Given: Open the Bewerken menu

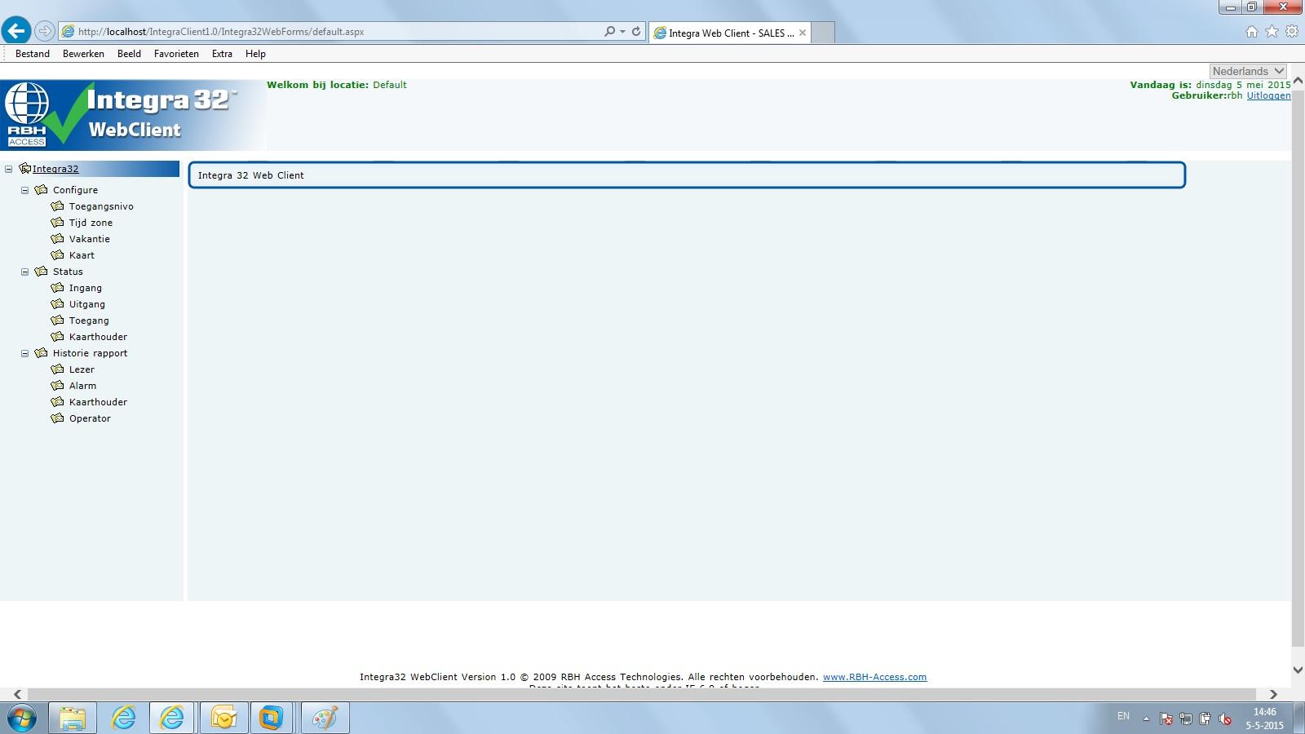Looking at the screenshot, I should (83, 54).
